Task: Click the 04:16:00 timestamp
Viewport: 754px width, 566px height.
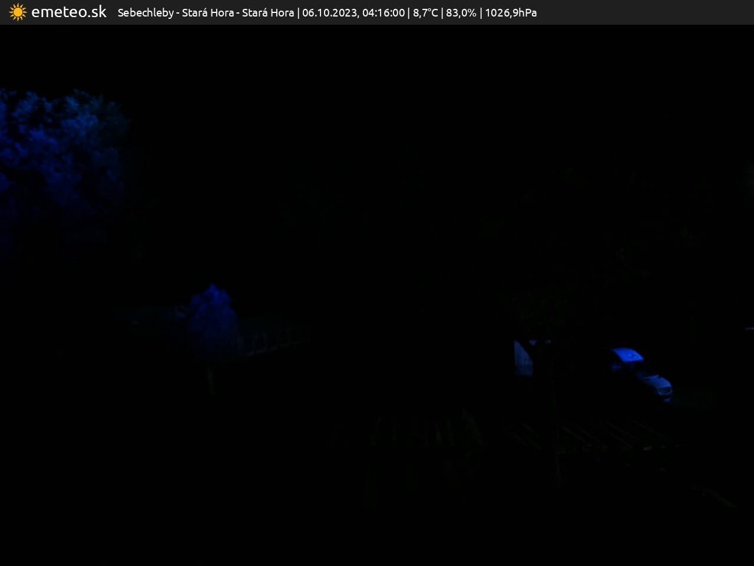Action: tap(383, 13)
